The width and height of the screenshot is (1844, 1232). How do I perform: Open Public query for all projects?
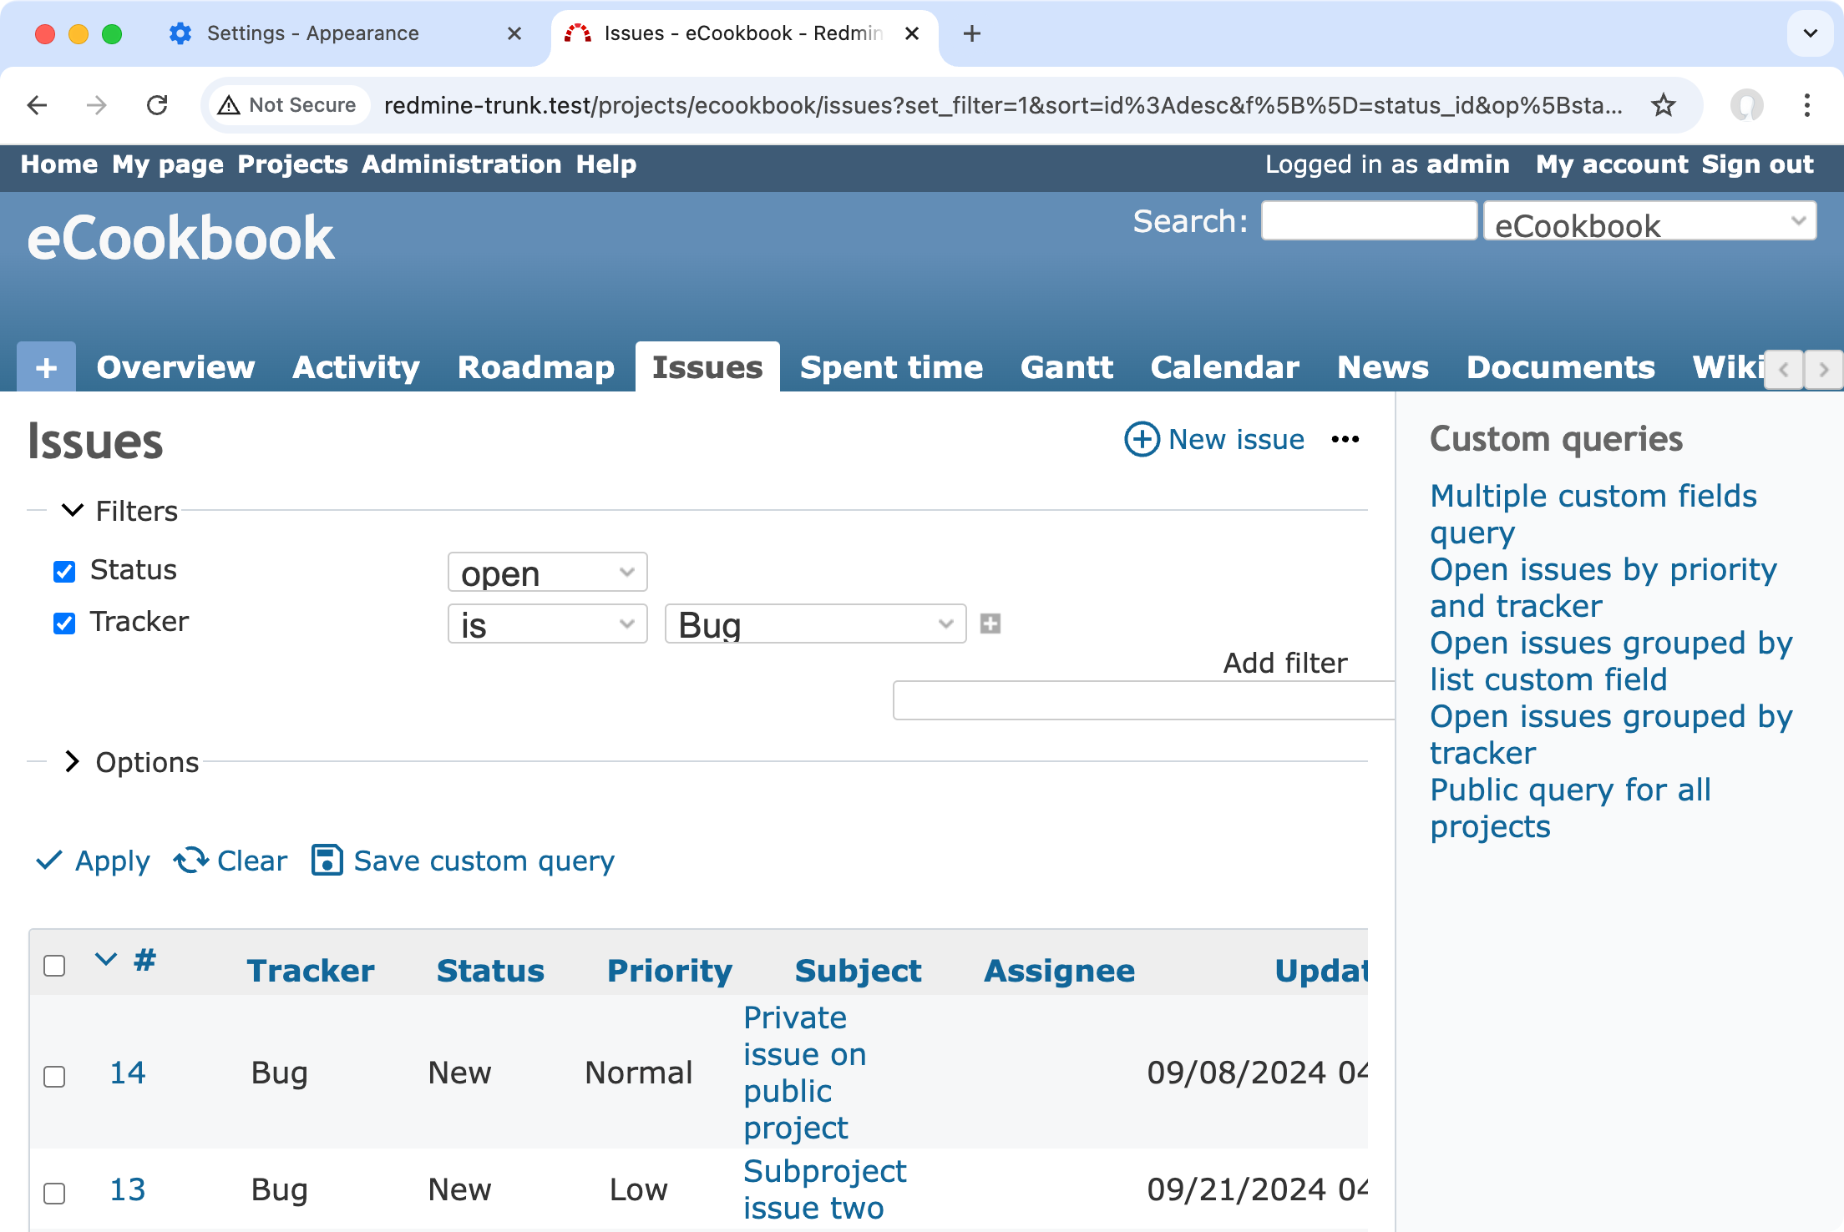pyautogui.click(x=1570, y=808)
